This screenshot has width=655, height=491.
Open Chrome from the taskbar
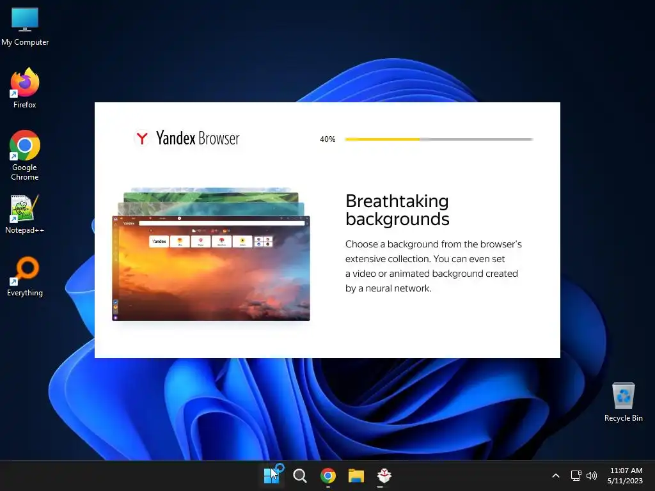[328, 476]
